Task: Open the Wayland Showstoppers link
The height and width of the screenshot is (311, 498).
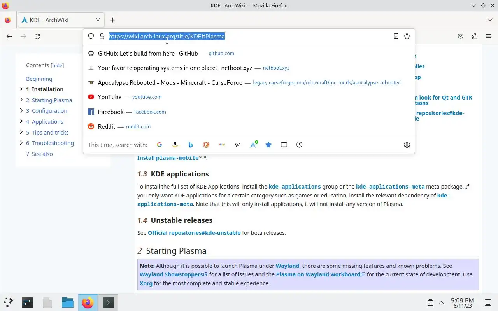Action: 174,274
